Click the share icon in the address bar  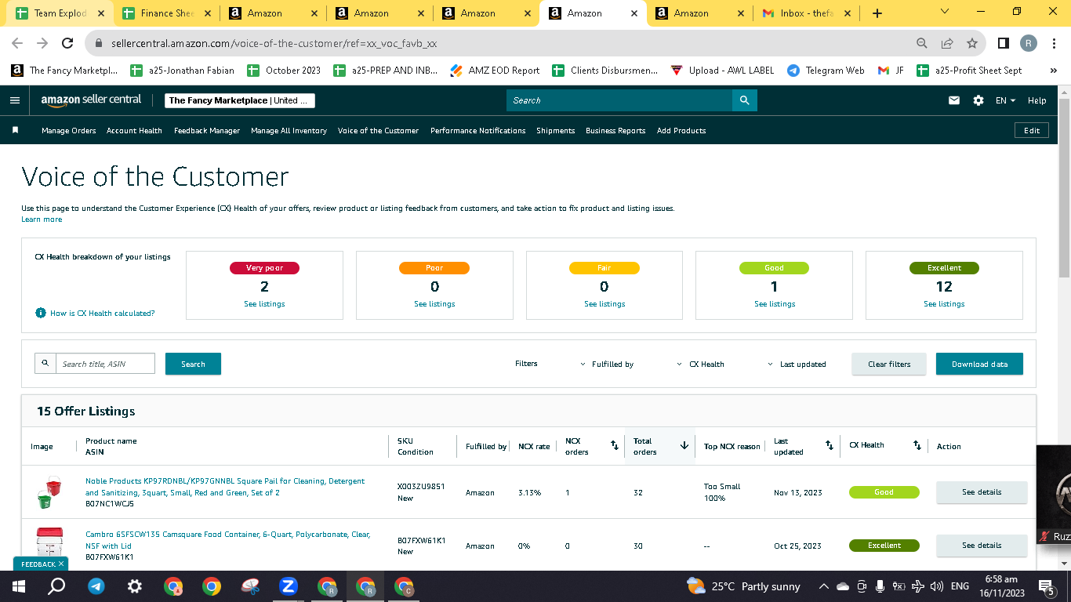coord(947,43)
